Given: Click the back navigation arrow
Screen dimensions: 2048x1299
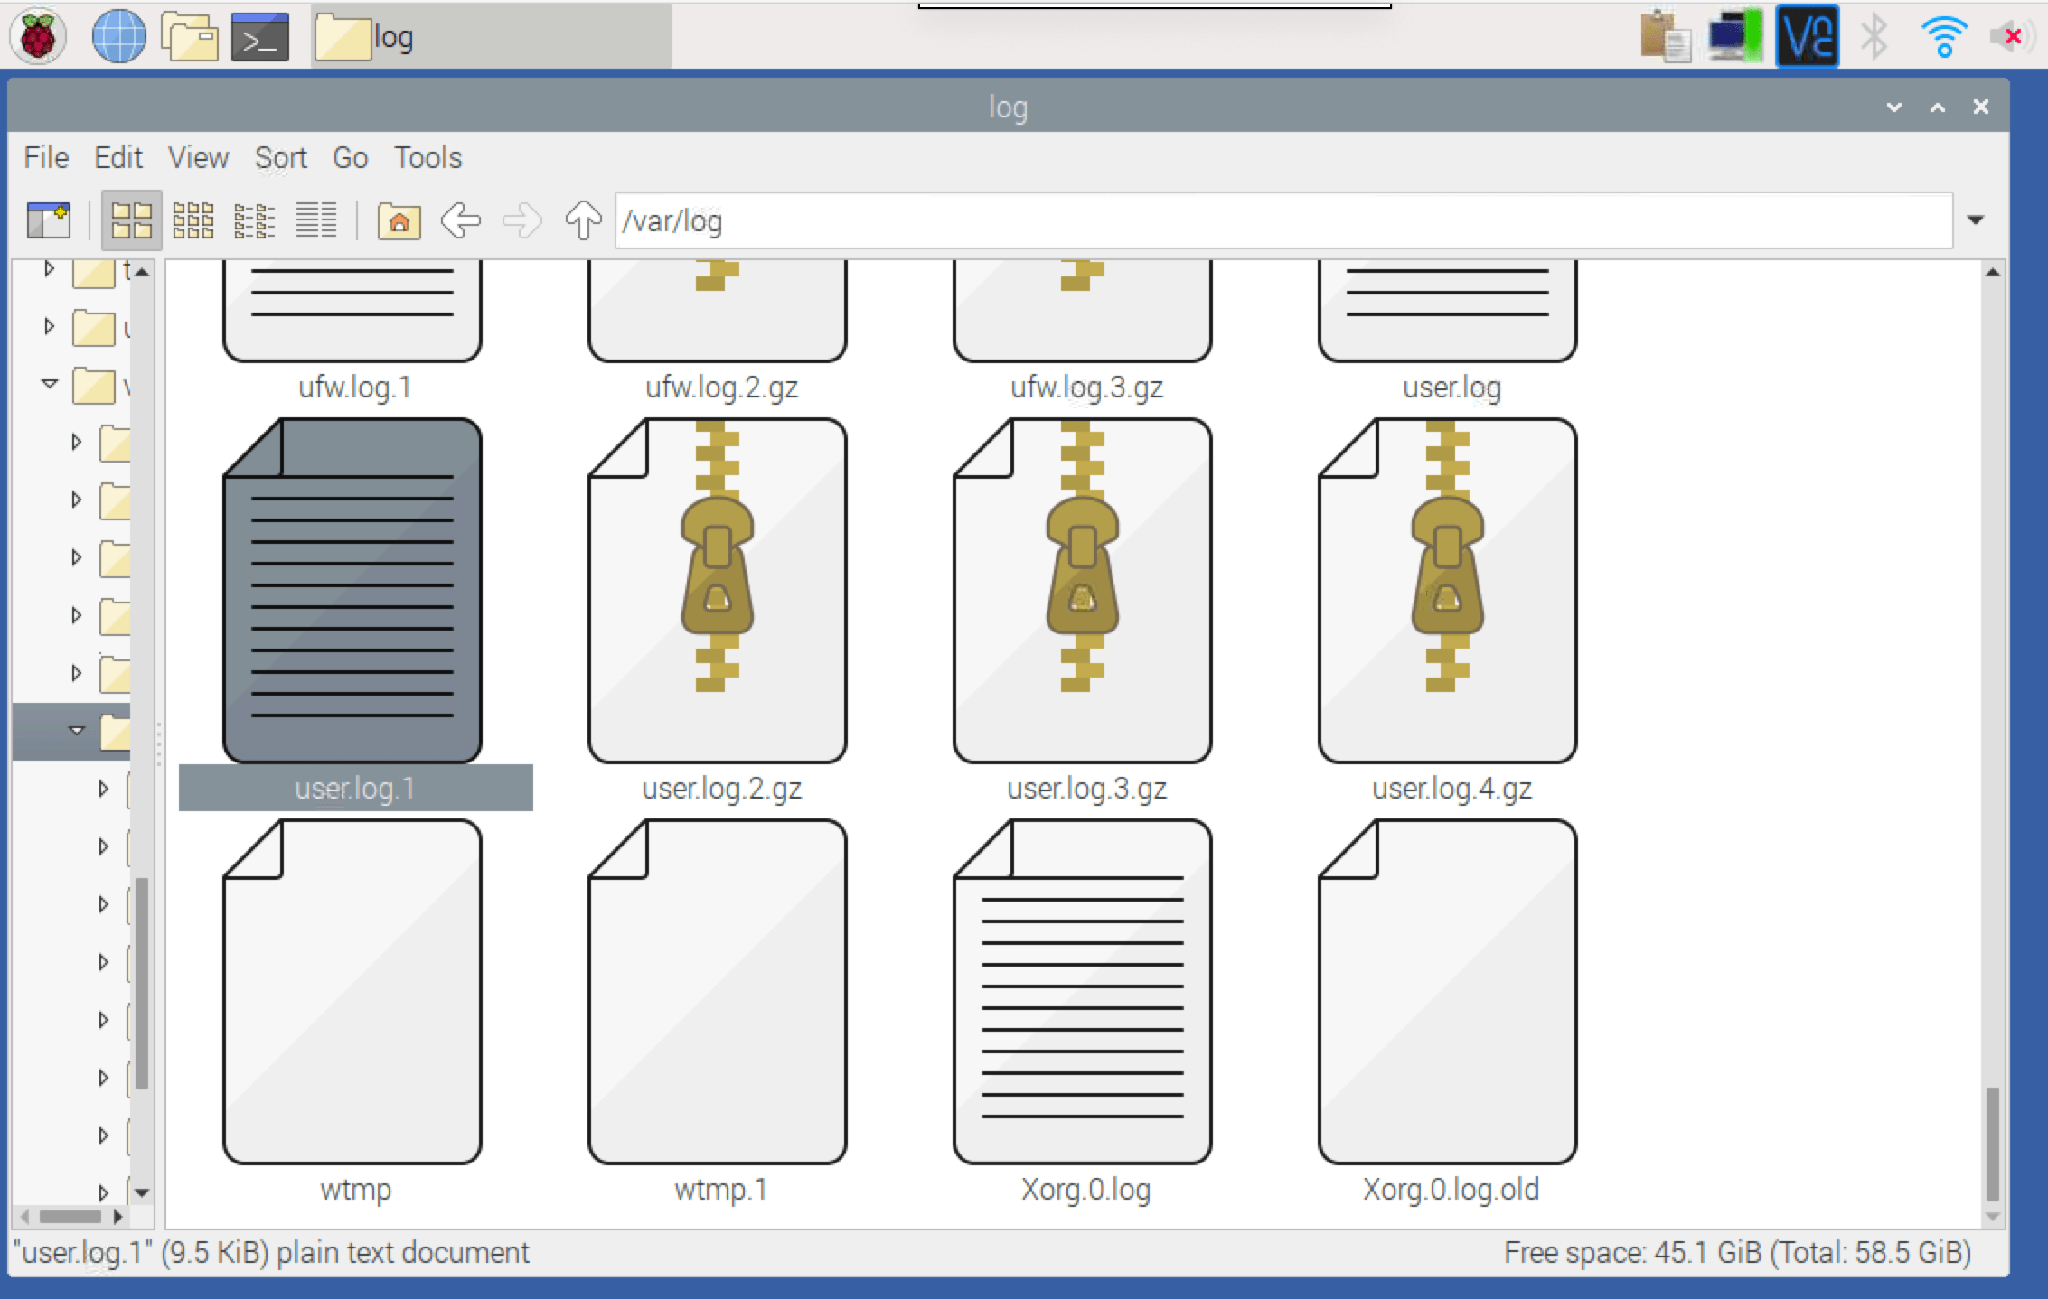Looking at the screenshot, I should (460, 220).
